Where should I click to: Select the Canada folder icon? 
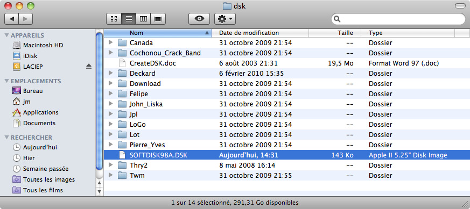click(x=122, y=43)
